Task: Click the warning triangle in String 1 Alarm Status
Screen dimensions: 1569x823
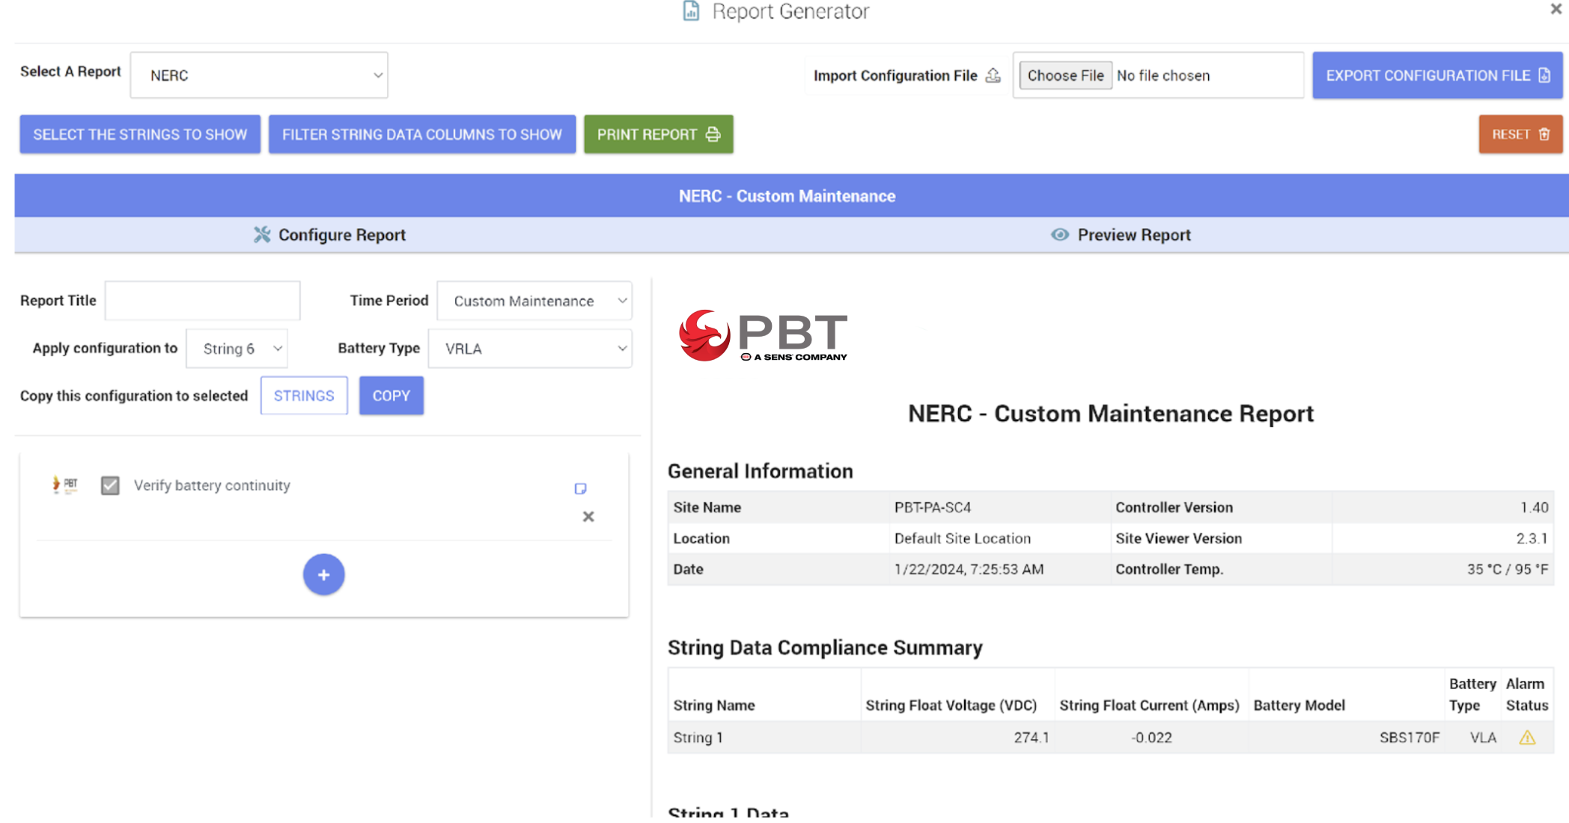Action: [x=1527, y=738]
